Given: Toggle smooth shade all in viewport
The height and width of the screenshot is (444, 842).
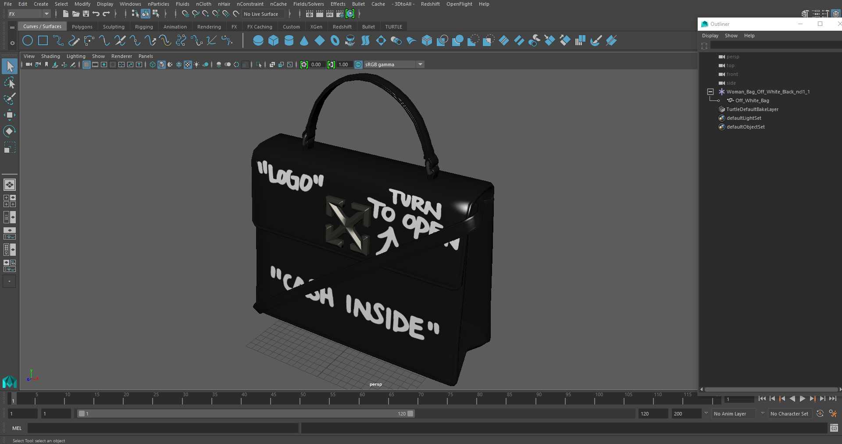Looking at the screenshot, I should pos(161,64).
